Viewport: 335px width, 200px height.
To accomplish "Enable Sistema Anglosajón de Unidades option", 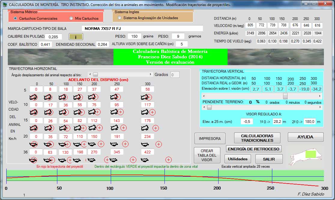I will [x=120, y=18].
